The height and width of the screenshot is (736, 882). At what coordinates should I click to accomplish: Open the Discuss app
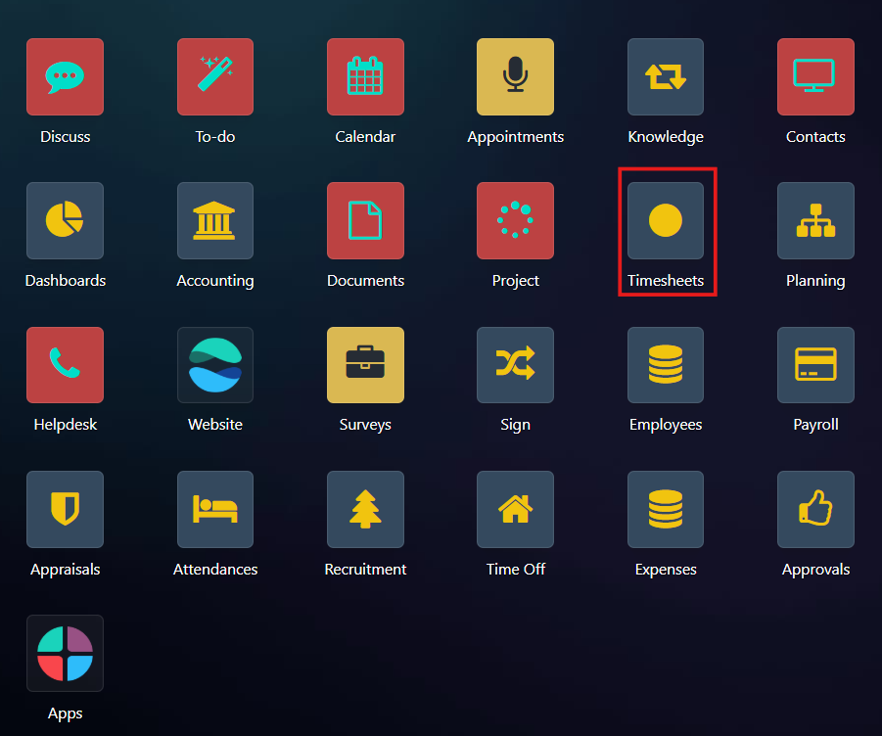click(x=65, y=77)
